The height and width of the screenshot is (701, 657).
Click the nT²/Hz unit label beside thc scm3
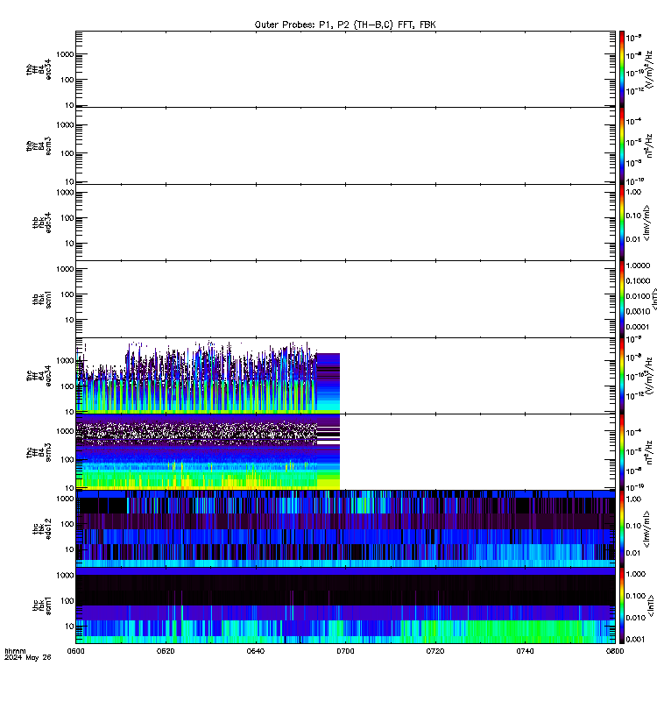[x=649, y=452]
